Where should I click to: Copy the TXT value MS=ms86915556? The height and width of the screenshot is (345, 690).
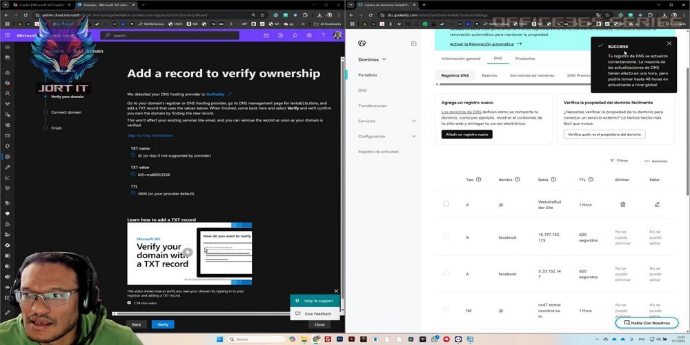(133, 175)
